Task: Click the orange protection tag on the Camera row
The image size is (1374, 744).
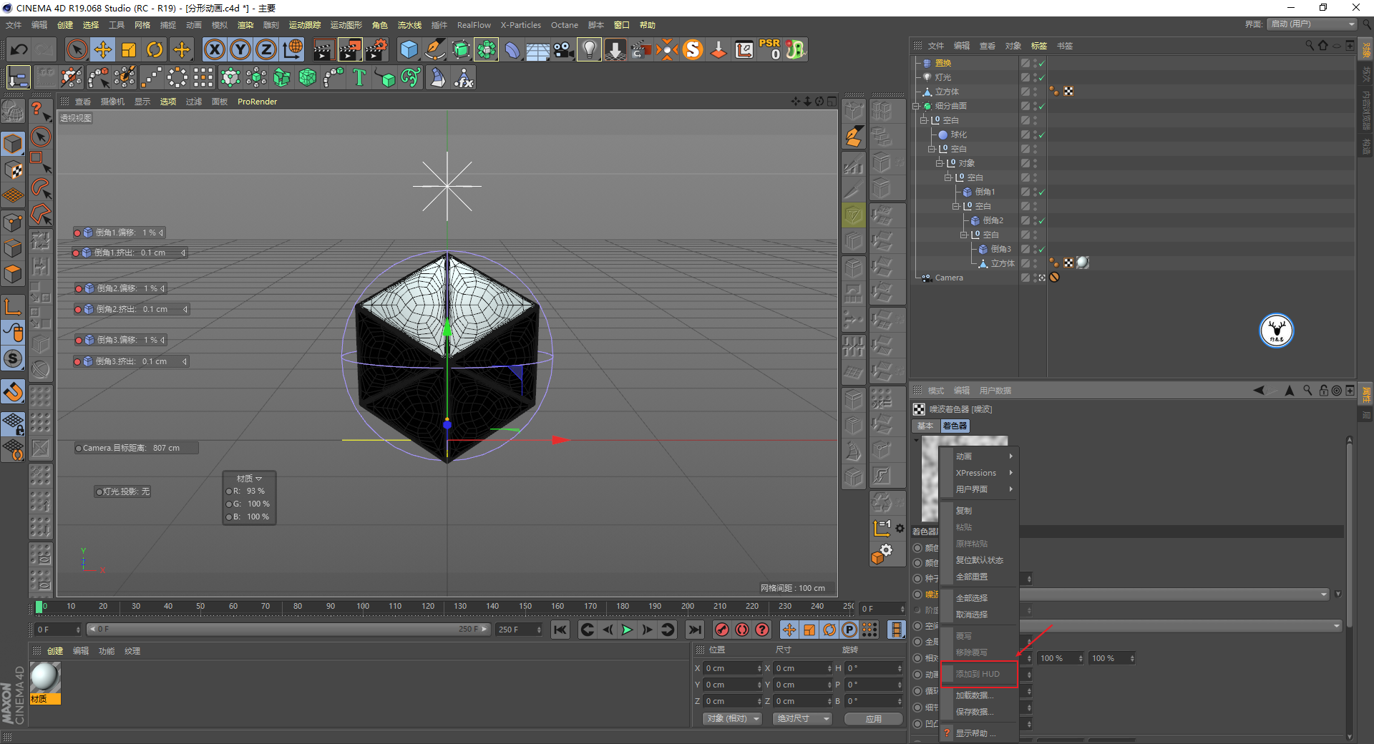Action: (1054, 277)
